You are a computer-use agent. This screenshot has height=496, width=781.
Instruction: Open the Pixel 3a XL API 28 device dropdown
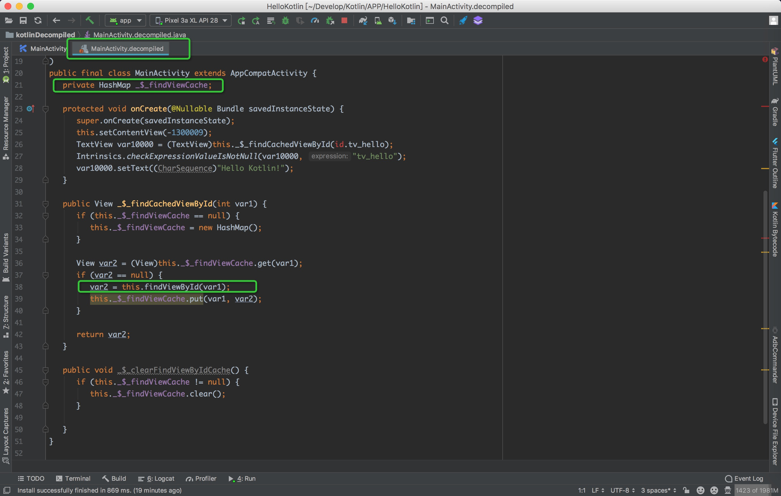pos(191,20)
